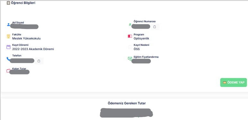Copy the Telefon number with clipboard icon
The height and width of the screenshot is (120, 248).
[39, 61]
